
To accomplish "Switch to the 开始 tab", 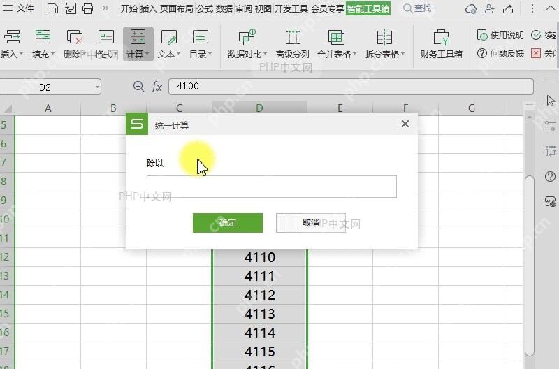I will point(129,8).
